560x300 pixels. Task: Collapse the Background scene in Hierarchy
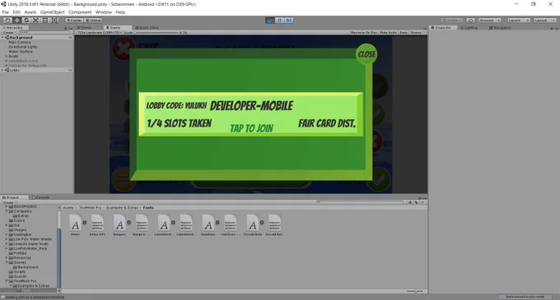click(x=2, y=38)
